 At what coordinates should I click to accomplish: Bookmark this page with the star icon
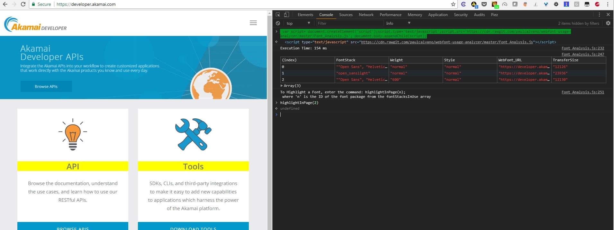pyautogui.click(x=453, y=4)
